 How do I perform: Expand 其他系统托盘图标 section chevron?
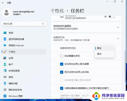tap(118, 27)
